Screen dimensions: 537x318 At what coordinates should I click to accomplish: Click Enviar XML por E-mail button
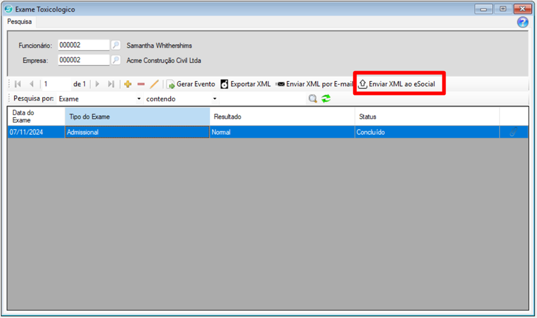click(314, 84)
